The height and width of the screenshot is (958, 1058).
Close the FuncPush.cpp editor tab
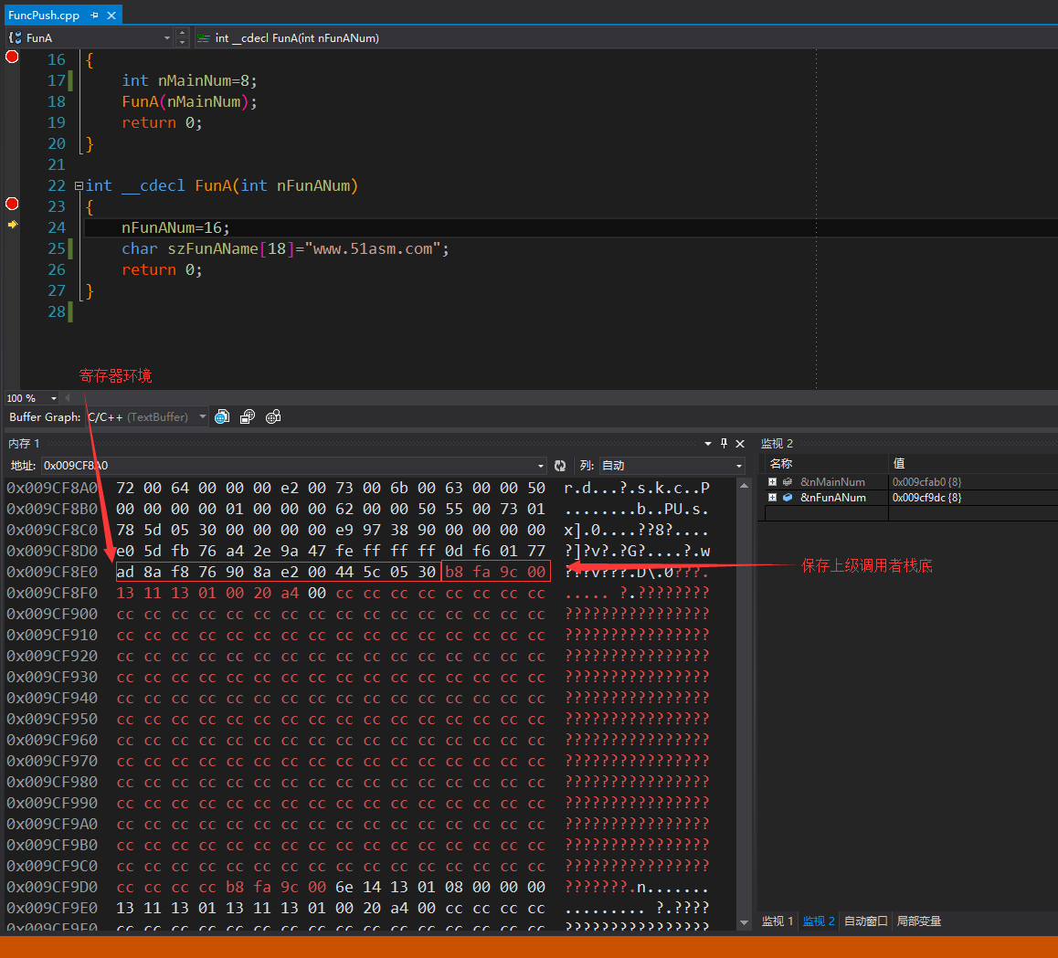pyautogui.click(x=111, y=16)
